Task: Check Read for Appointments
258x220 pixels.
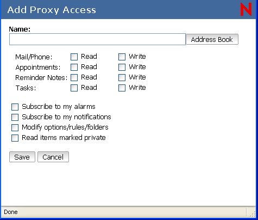Action: tap(74, 67)
